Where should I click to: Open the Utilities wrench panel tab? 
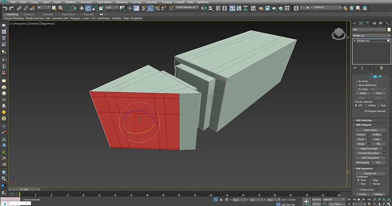coord(387,24)
